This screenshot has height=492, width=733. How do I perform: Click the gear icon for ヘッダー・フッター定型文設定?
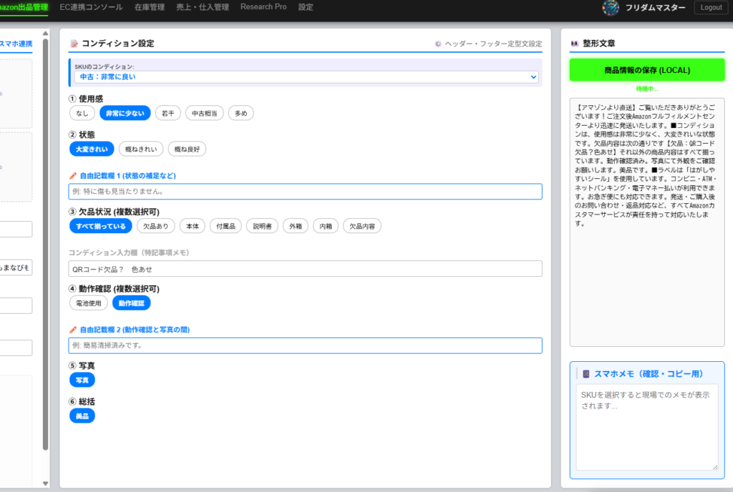[438, 44]
